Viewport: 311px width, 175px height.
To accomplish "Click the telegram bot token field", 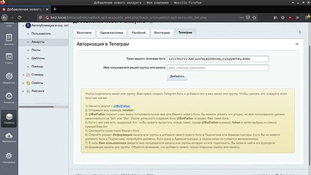I will point(218,59).
